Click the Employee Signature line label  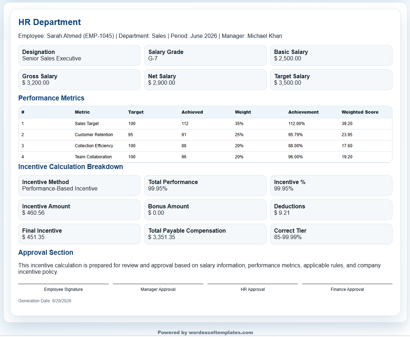click(63, 289)
